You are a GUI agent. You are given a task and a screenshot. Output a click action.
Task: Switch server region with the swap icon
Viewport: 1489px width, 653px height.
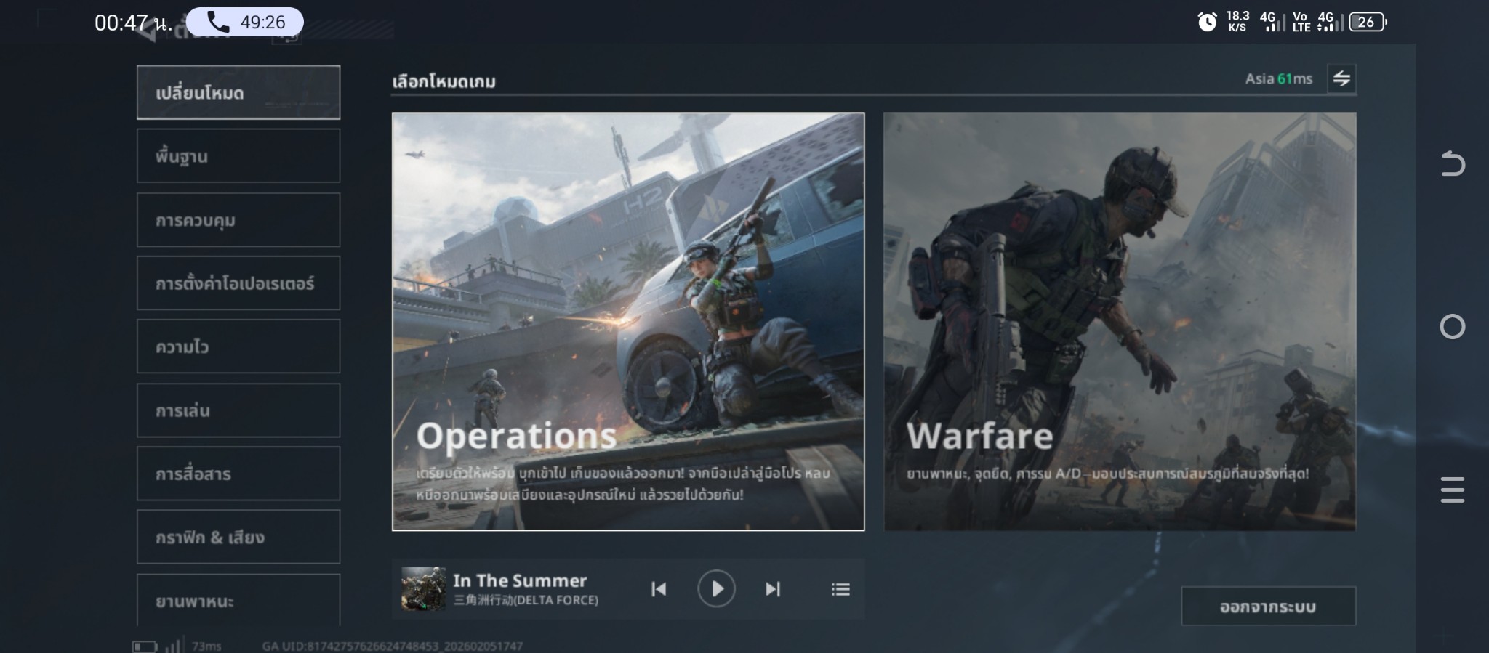click(1341, 78)
